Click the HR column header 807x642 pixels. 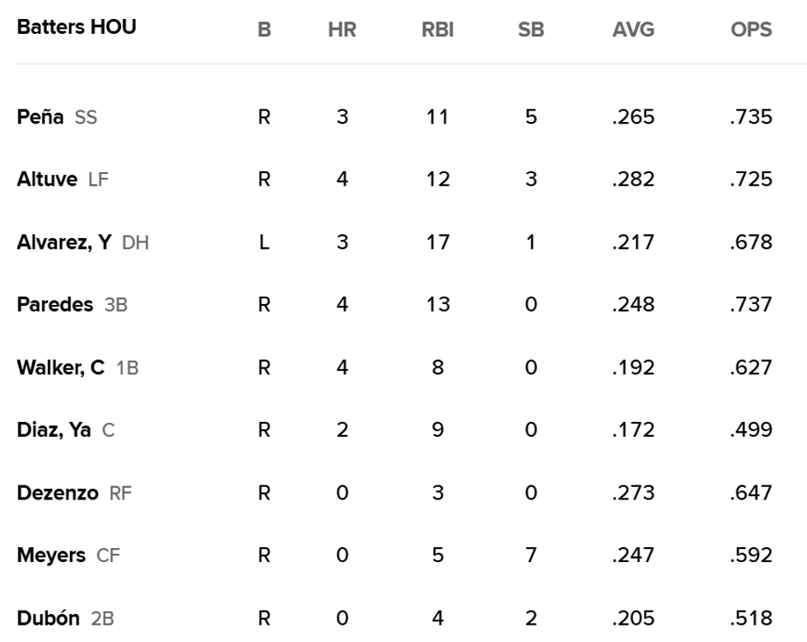(x=342, y=30)
